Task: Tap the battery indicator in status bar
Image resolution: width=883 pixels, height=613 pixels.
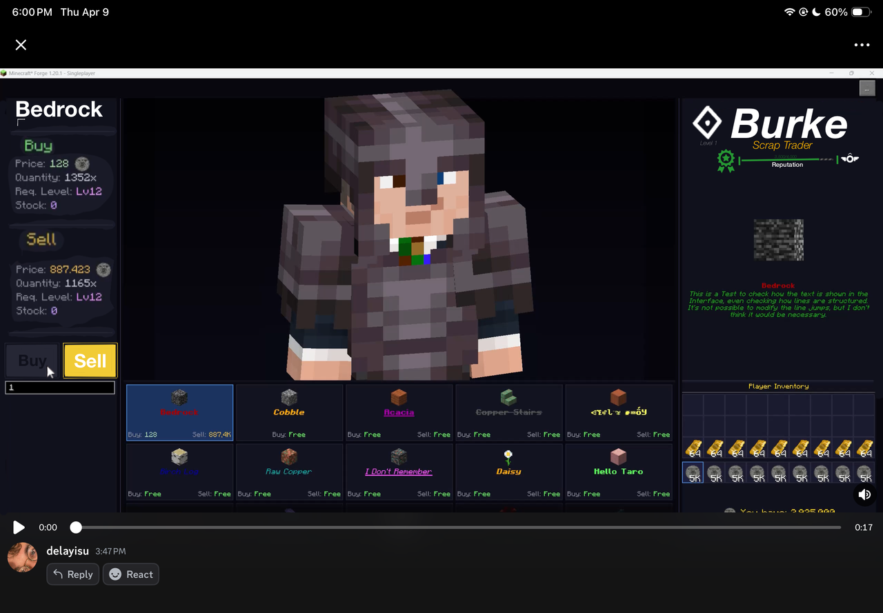Action: click(861, 12)
